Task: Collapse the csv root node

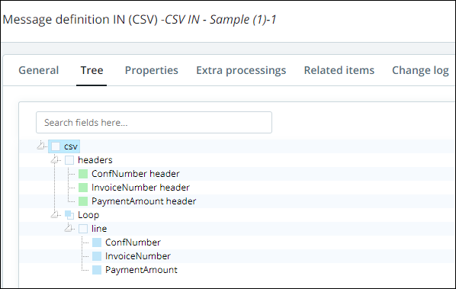Action: 40,146
